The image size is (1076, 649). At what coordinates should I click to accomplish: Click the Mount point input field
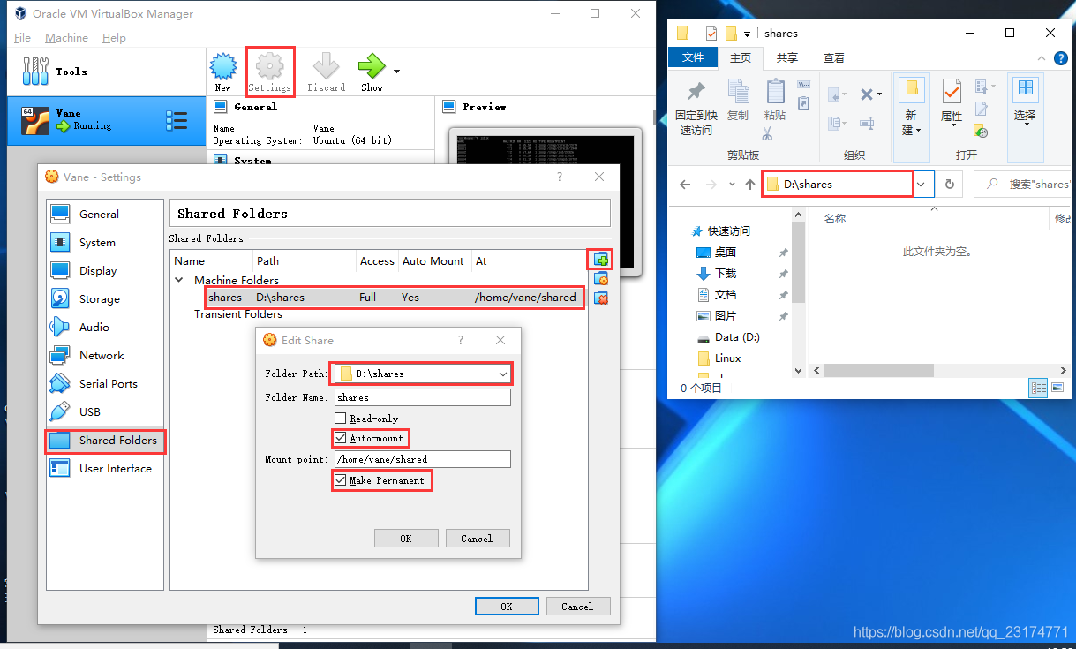pos(422,459)
